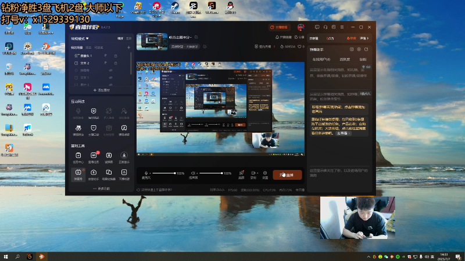The image size is (465, 261).
Task: Click the QQ penguin desktop shortcut
Action: tap(230, 8)
